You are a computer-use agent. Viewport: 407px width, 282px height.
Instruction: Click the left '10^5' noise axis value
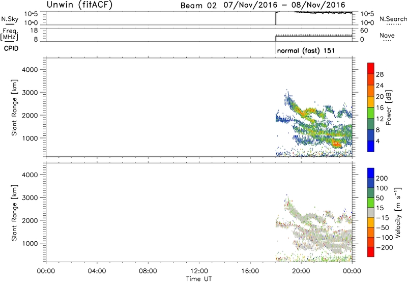(x=31, y=14)
